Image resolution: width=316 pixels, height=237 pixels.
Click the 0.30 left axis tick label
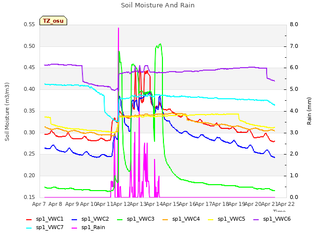30,133
